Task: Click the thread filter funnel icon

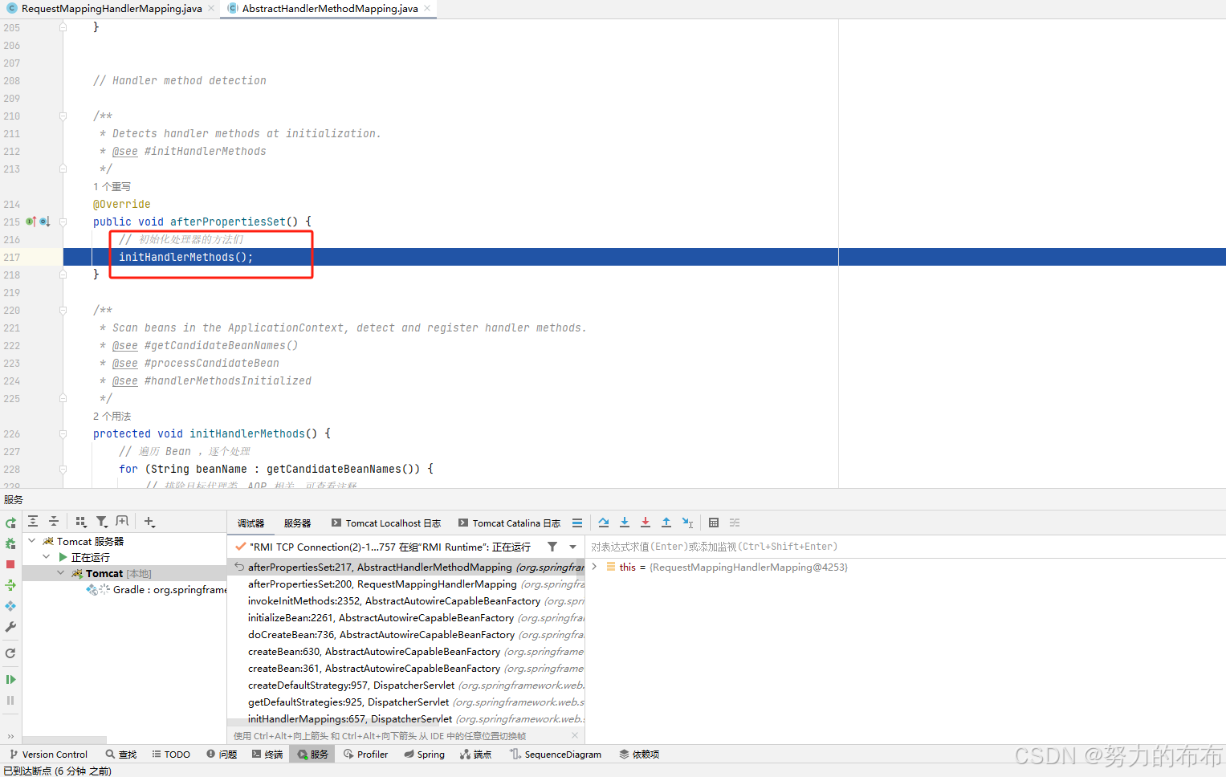Action: point(552,547)
